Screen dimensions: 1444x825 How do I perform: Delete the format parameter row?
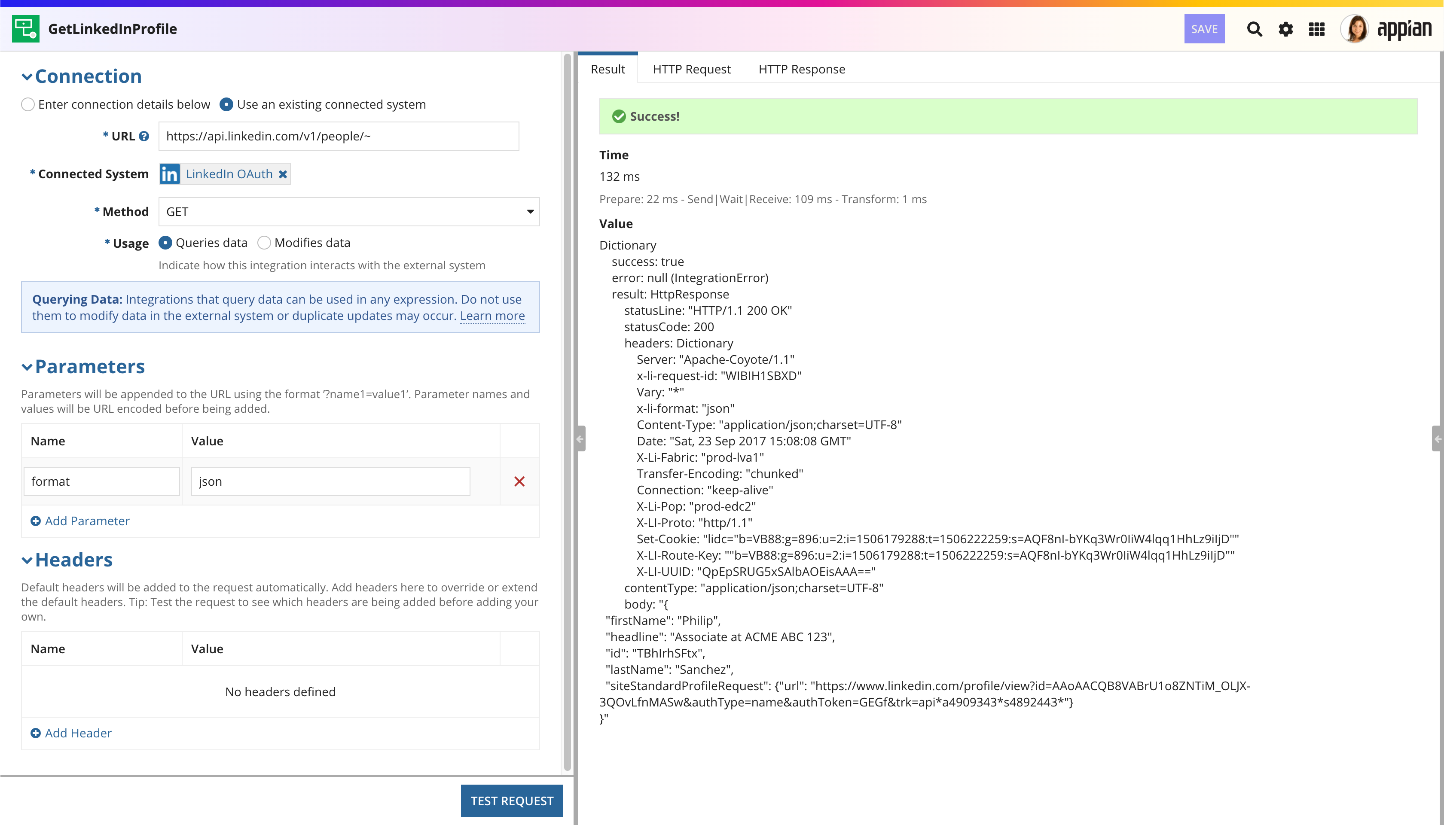(519, 481)
